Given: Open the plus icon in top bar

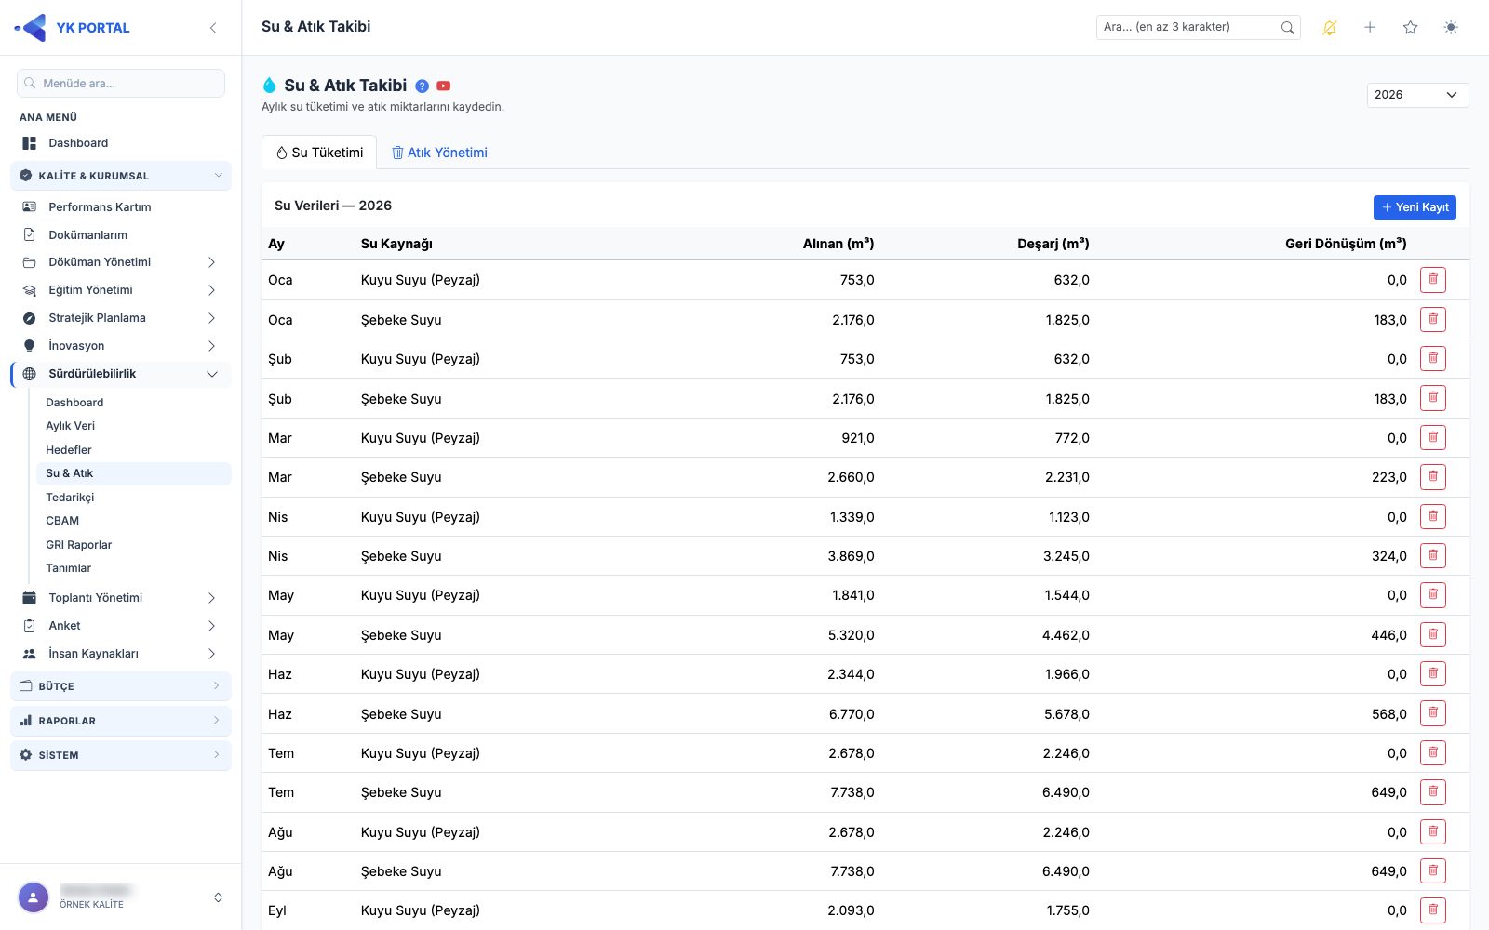Looking at the screenshot, I should (x=1370, y=28).
